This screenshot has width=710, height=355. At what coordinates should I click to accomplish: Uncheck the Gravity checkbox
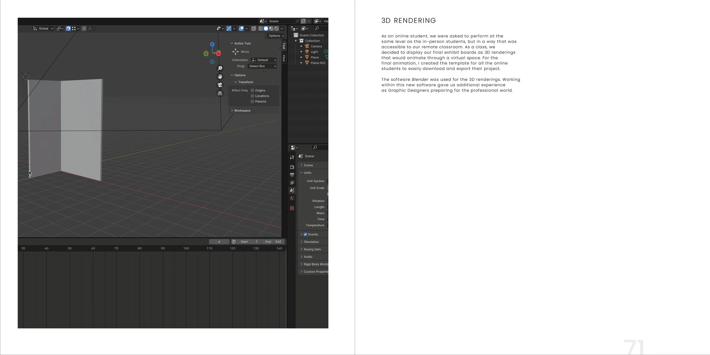click(305, 234)
